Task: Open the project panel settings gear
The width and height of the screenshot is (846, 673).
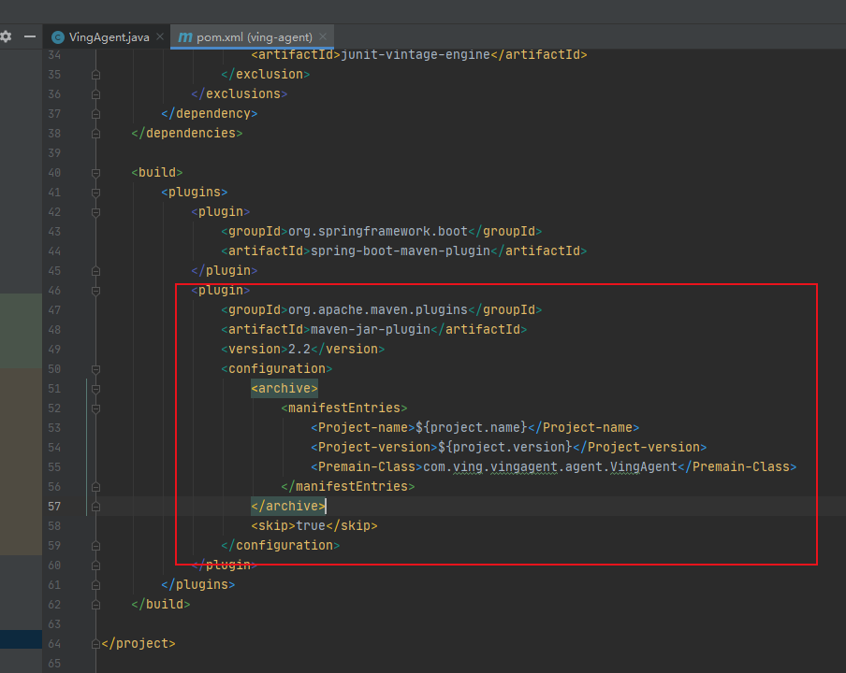Action: [7, 36]
